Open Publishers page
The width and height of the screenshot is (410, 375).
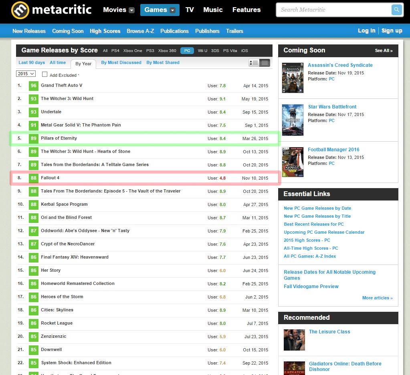click(x=207, y=31)
